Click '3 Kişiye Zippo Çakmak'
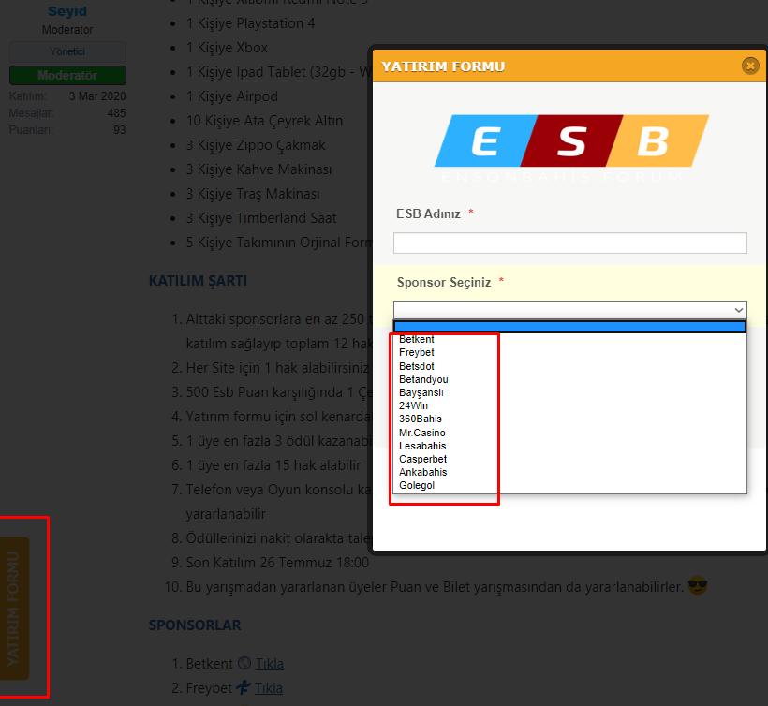This screenshot has height=706, width=768. (256, 145)
